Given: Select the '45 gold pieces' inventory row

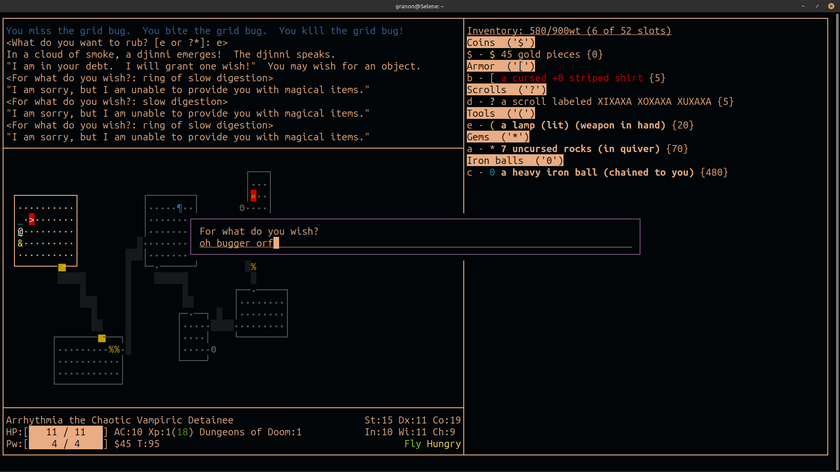Looking at the screenshot, I should coord(535,54).
